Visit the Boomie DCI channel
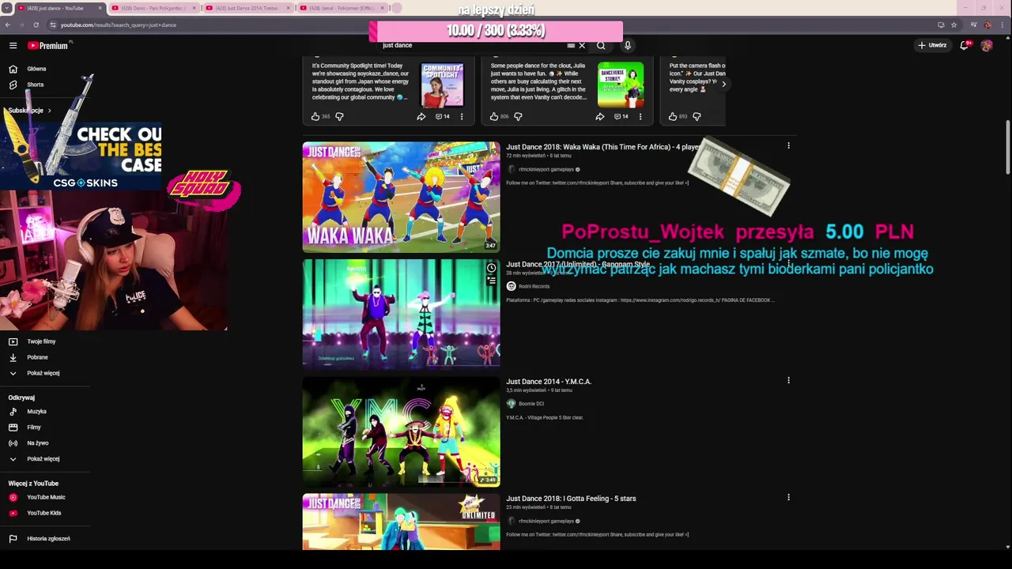1012x569 pixels. pyautogui.click(x=531, y=404)
